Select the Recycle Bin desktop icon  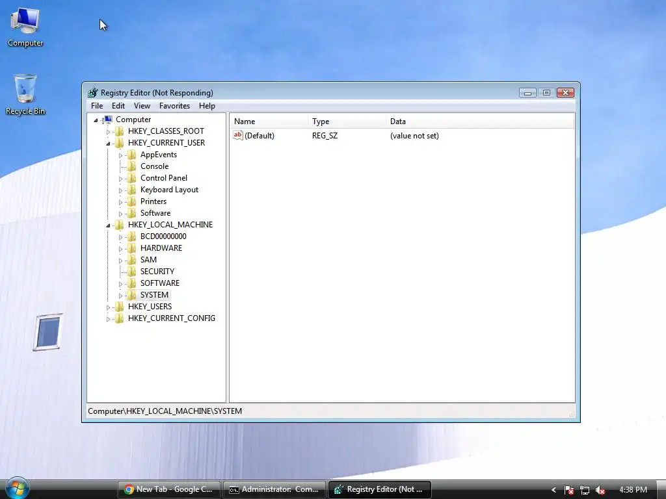(x=25, y=95)
